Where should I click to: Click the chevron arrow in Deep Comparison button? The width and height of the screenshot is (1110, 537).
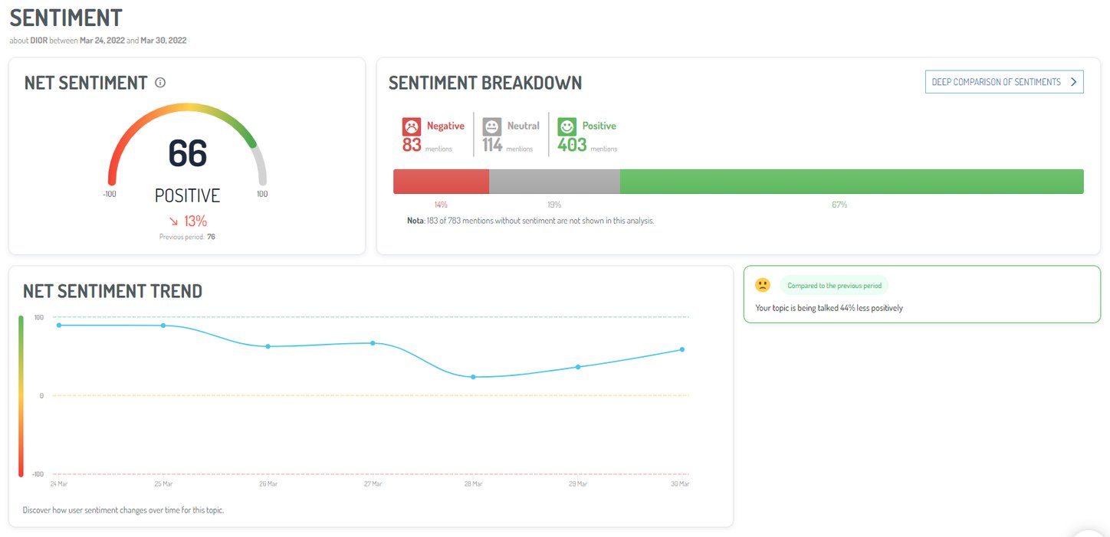click(x=1073, y=82)
